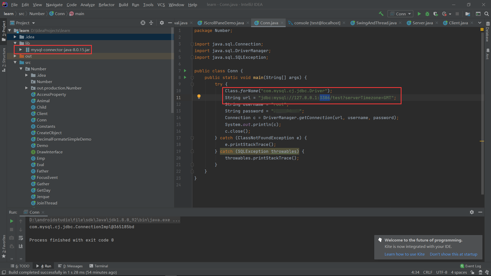Click the gutter run arrow beside main method
This screenshot has height=276, width=491.
[185, 77]
